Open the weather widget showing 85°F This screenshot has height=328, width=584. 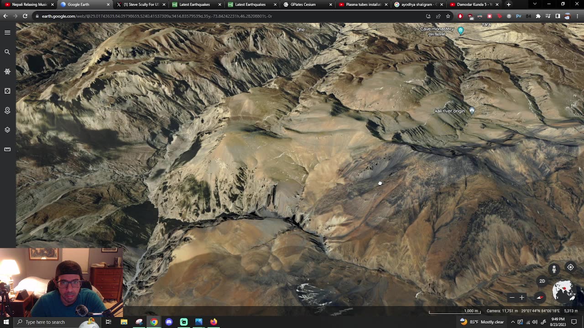click(x=482, y=322)
